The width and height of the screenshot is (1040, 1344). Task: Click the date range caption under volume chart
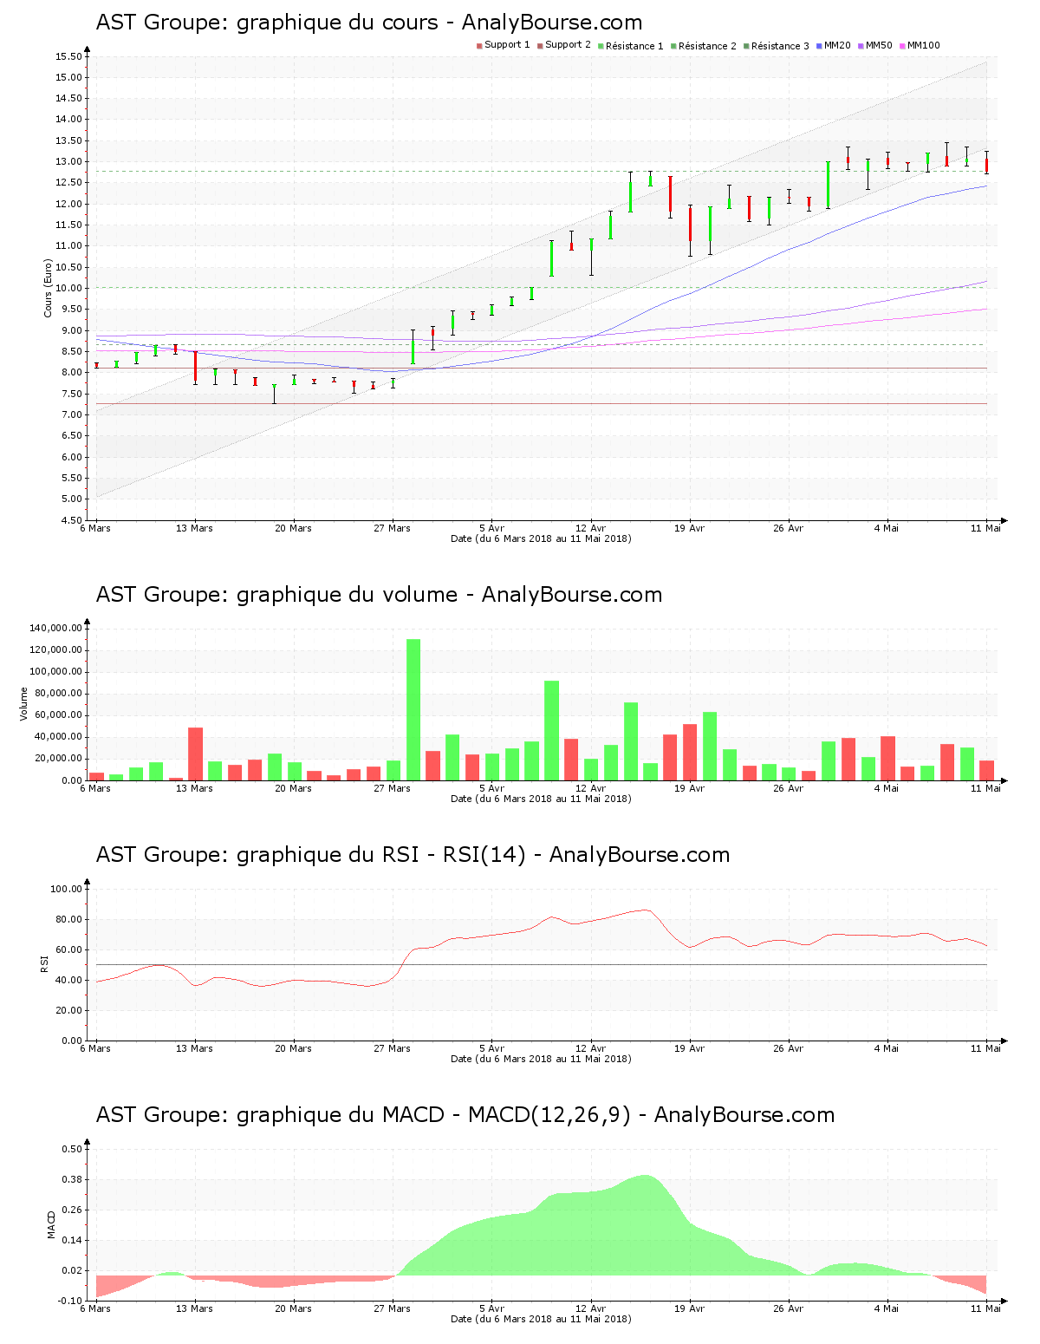542,799
